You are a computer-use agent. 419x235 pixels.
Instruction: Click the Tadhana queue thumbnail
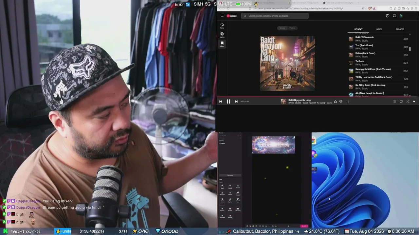click(351, 63)
